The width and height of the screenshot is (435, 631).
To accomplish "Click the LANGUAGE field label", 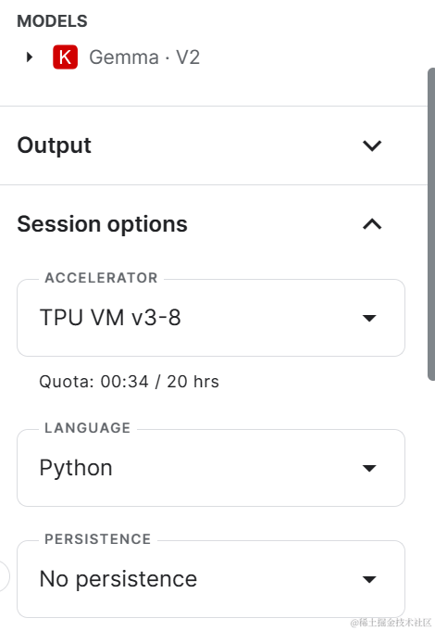I will [x=88, y=428].
